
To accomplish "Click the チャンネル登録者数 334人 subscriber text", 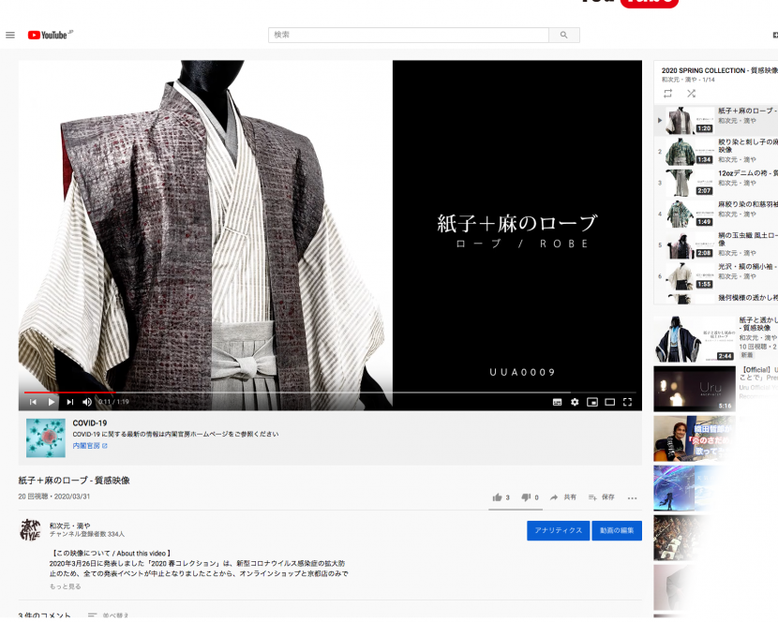I will [87, 534].
